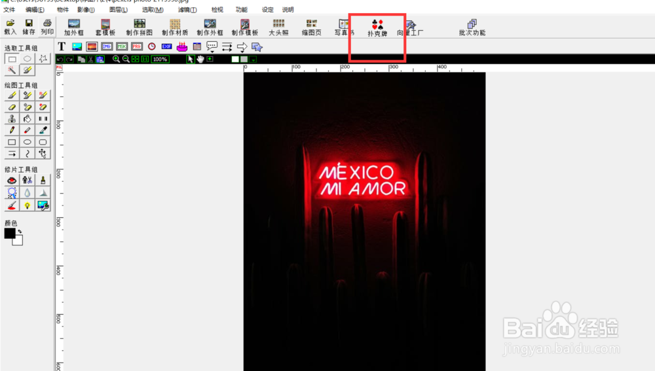Click the 载入 load button
655x371 pixels.
pos(10,27)
